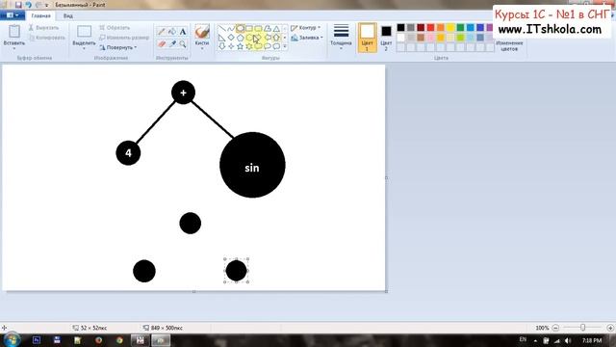
Task: Pick the red color swatch
Action: 430,28
